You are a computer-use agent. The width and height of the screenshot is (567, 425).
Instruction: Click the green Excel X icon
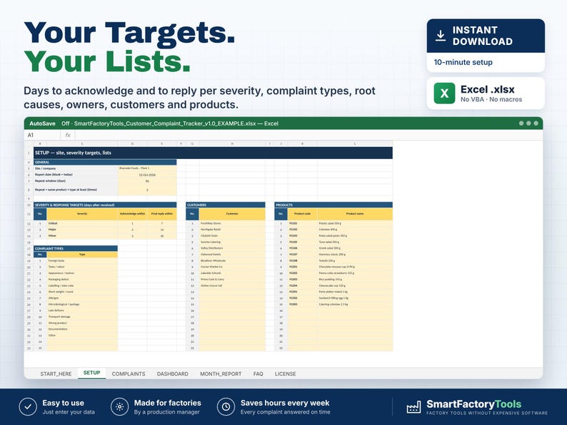coord(444,93)
